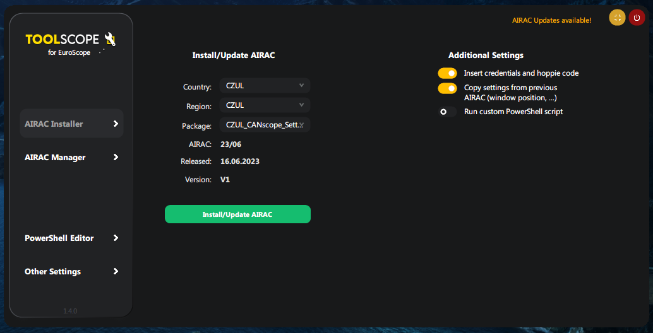The image size is (653, 333).
Task: Click the AIRAC Updates available notice
Action: [551, 20]
